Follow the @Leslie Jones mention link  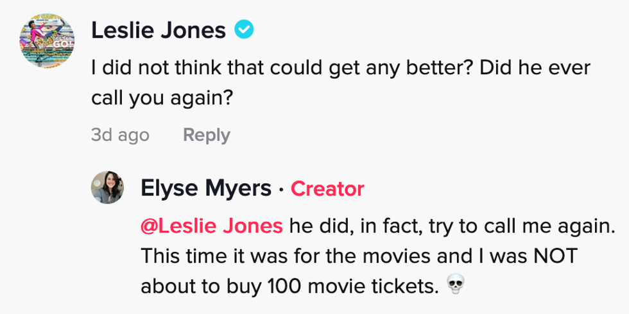tap(212, 226)
